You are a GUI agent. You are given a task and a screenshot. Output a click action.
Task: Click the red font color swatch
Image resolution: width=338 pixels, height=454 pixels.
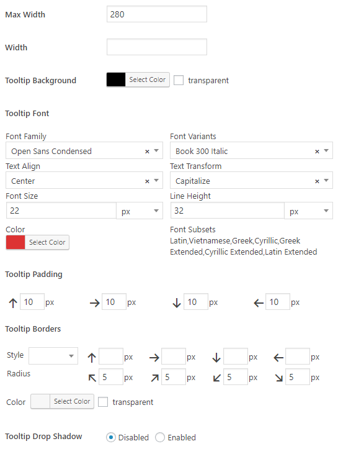(x=16, y=242)
